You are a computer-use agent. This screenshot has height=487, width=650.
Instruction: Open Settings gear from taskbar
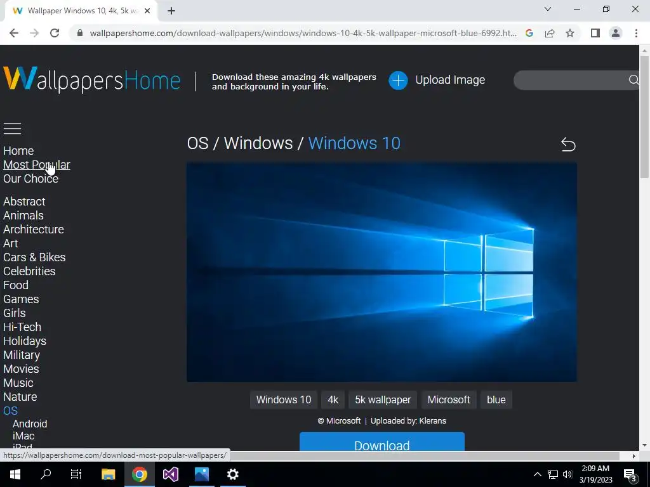pyautogui.click(x=232, y=474)
